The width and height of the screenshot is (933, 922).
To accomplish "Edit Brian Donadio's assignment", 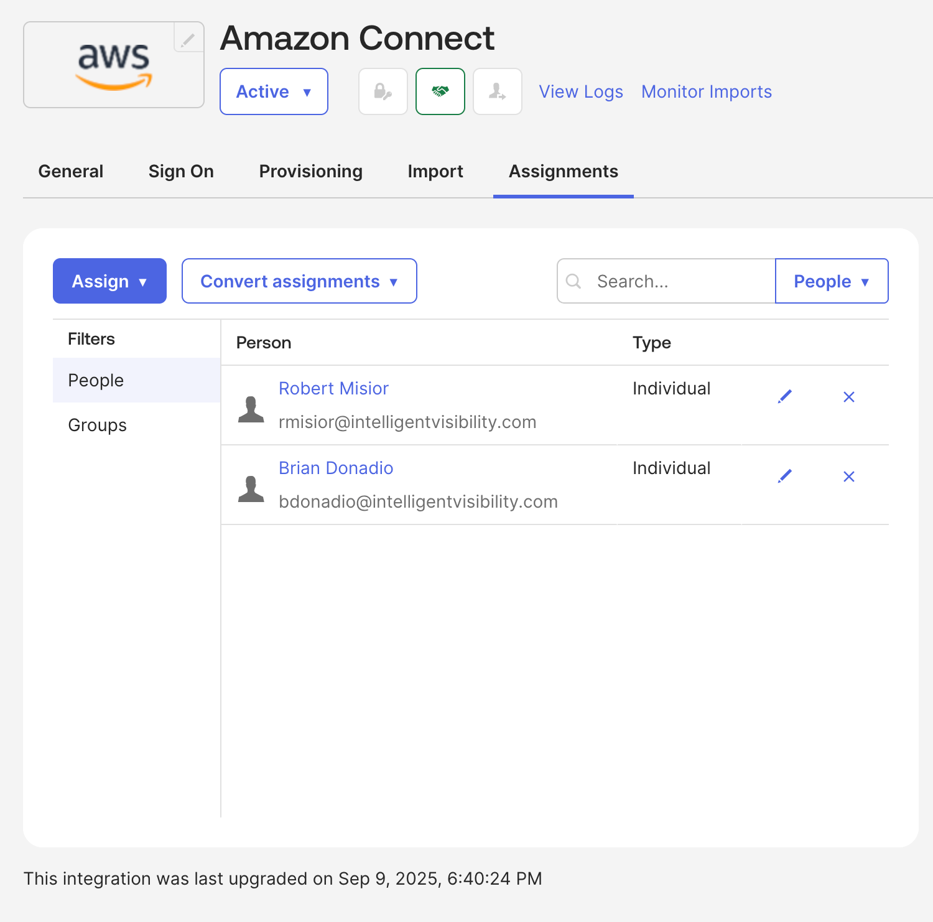I will pos(785,476).
